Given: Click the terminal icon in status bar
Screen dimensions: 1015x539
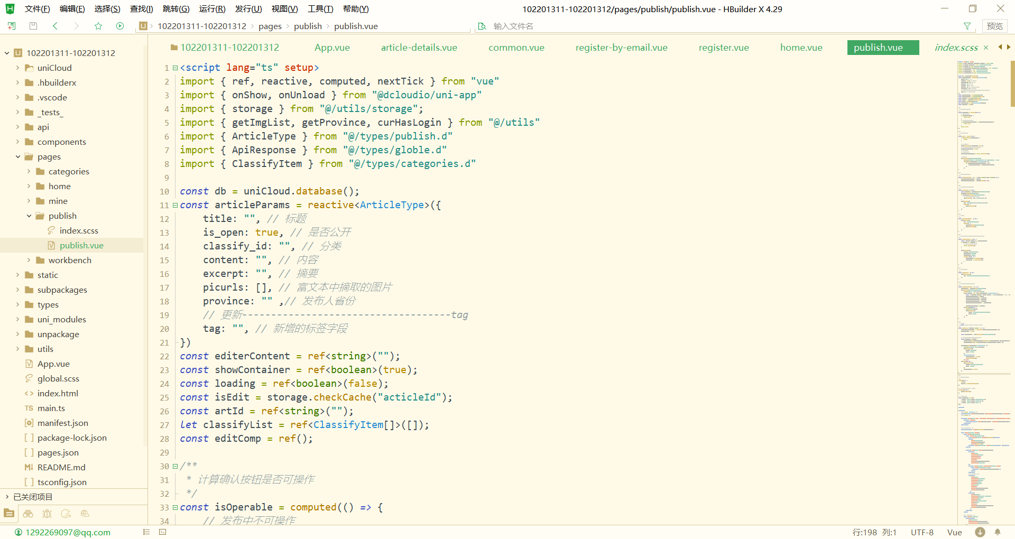Looking at the screenshot, I should point(163,532).
